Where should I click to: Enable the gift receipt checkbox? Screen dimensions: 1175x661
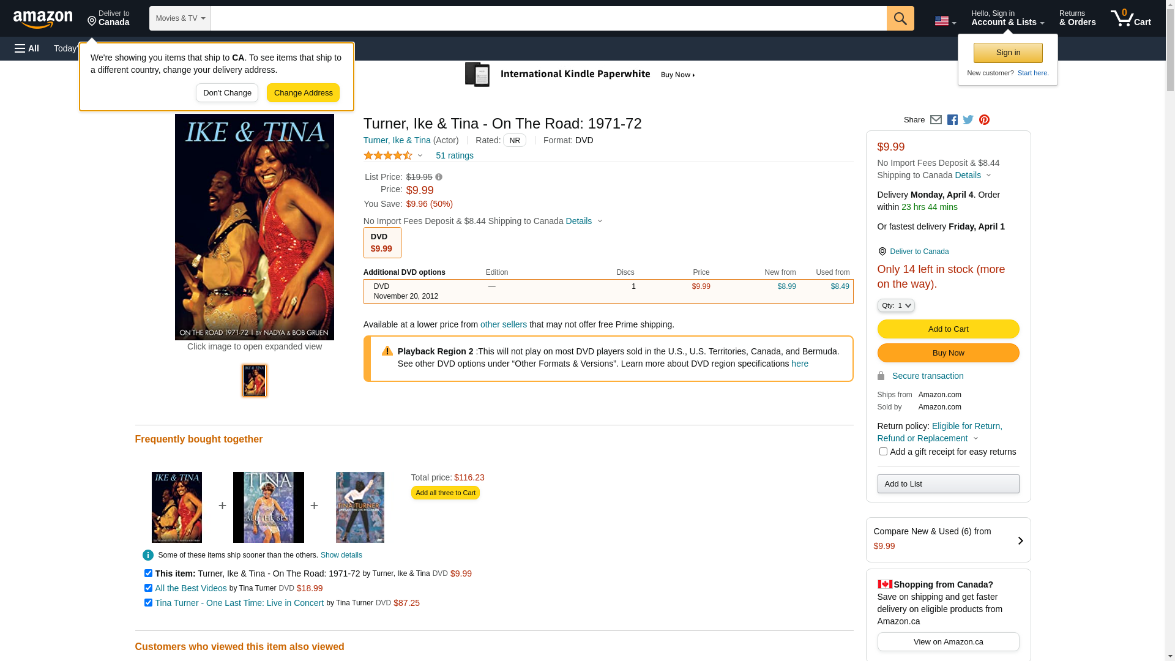pos(883,452)
